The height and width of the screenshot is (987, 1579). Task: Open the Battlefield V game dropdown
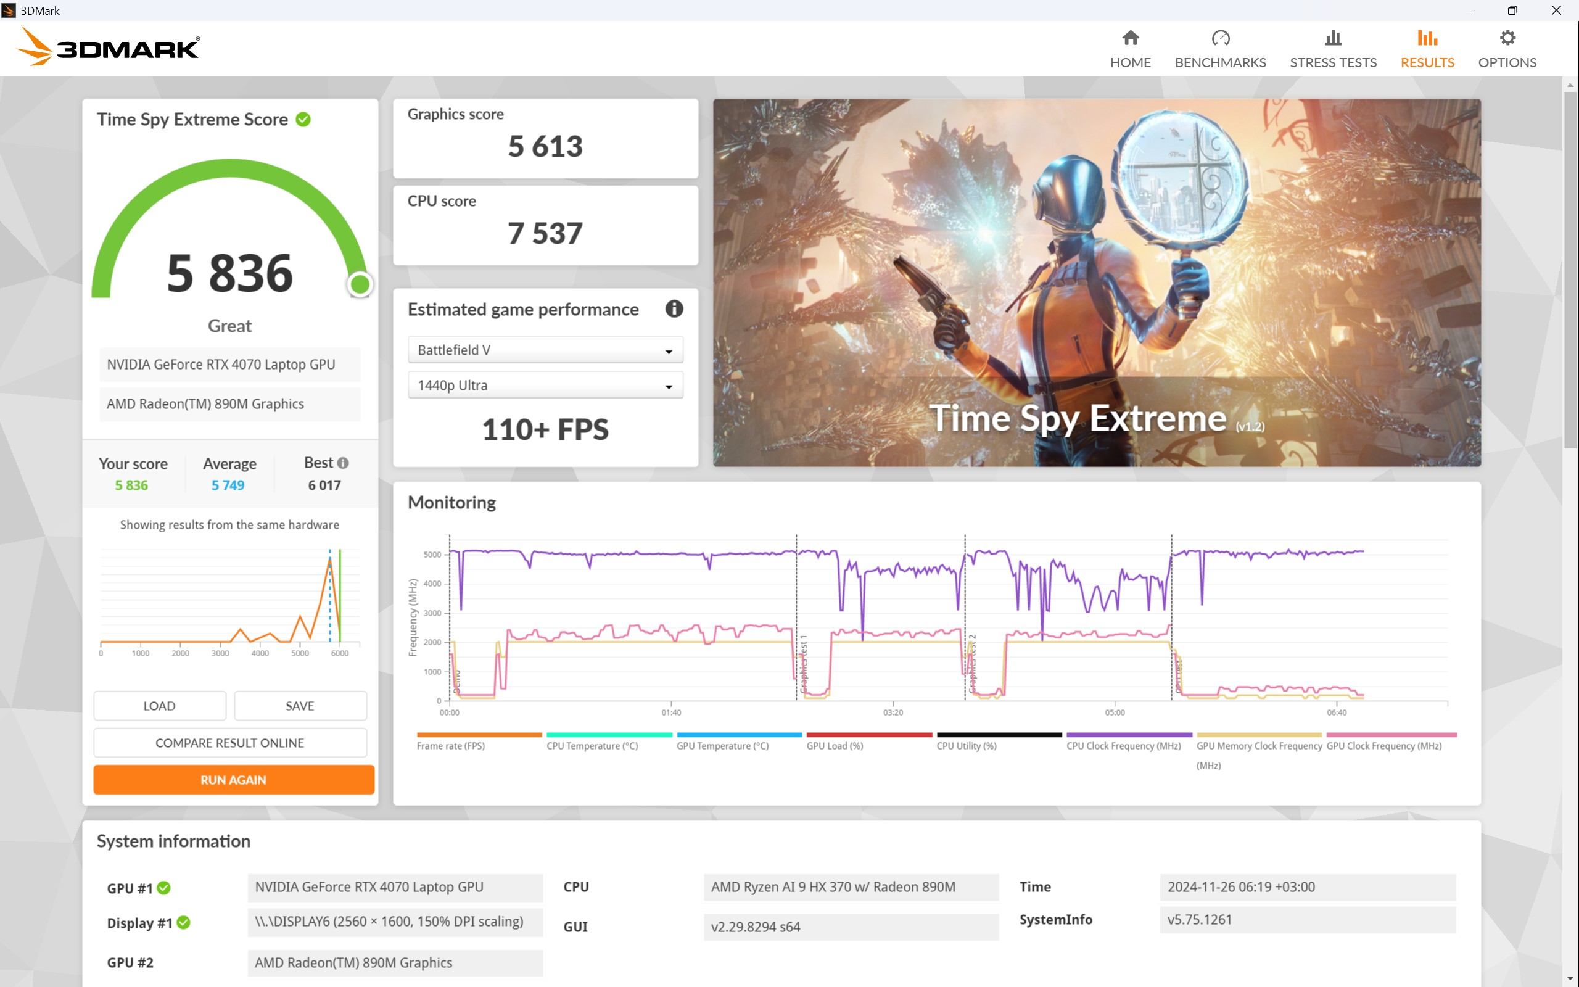[545, 350]
